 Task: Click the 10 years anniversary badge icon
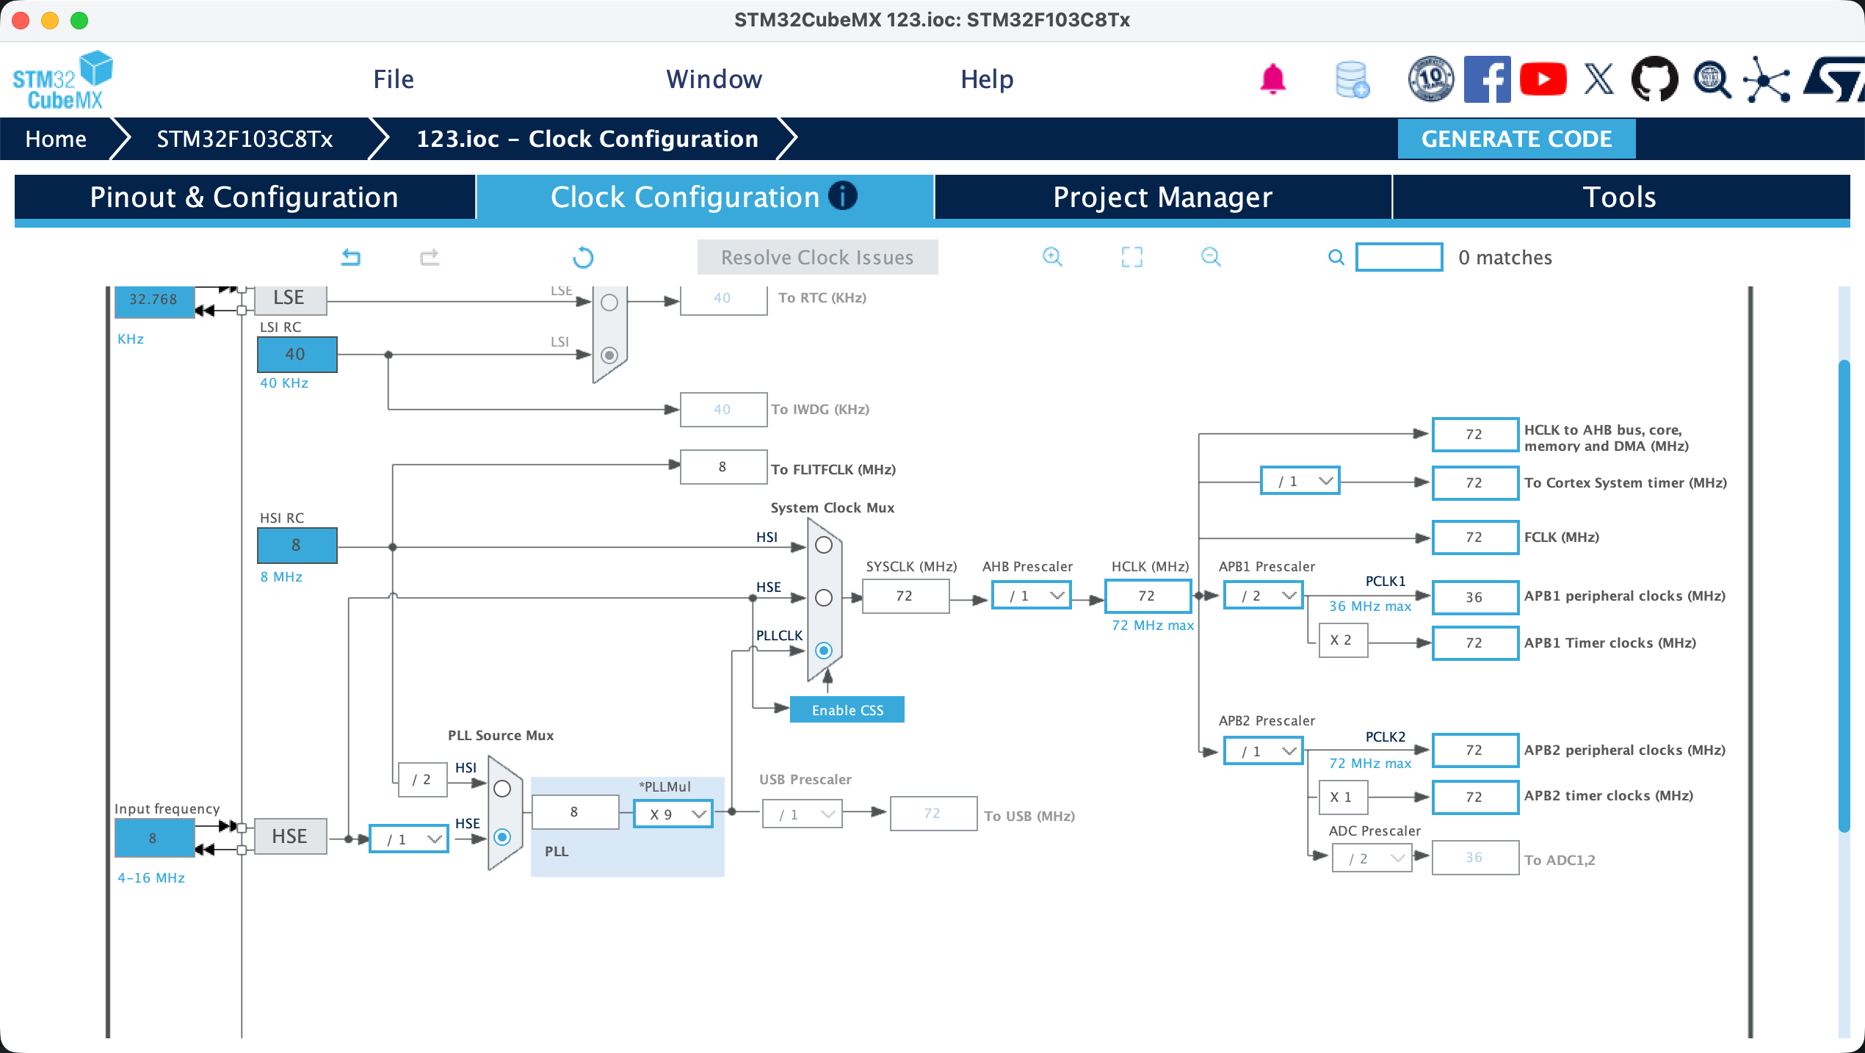tap(1431, 79)
